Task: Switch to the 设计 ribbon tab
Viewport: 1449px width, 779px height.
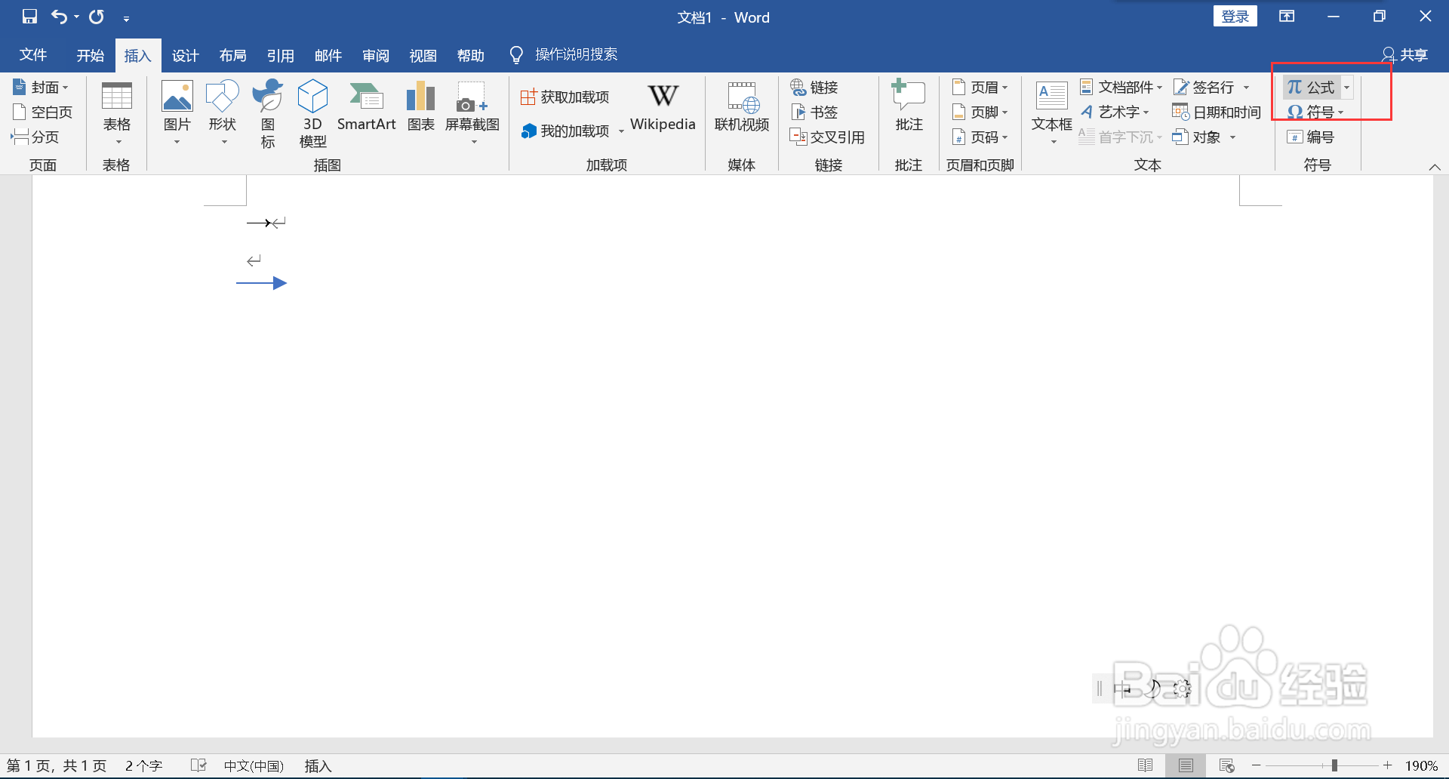Action: point(185,54)
